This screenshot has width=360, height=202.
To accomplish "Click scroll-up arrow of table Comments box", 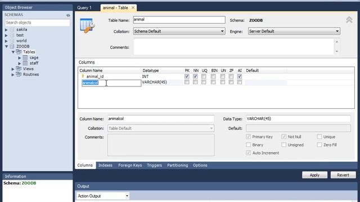I will pyautogui.click(x=337, y=42).
